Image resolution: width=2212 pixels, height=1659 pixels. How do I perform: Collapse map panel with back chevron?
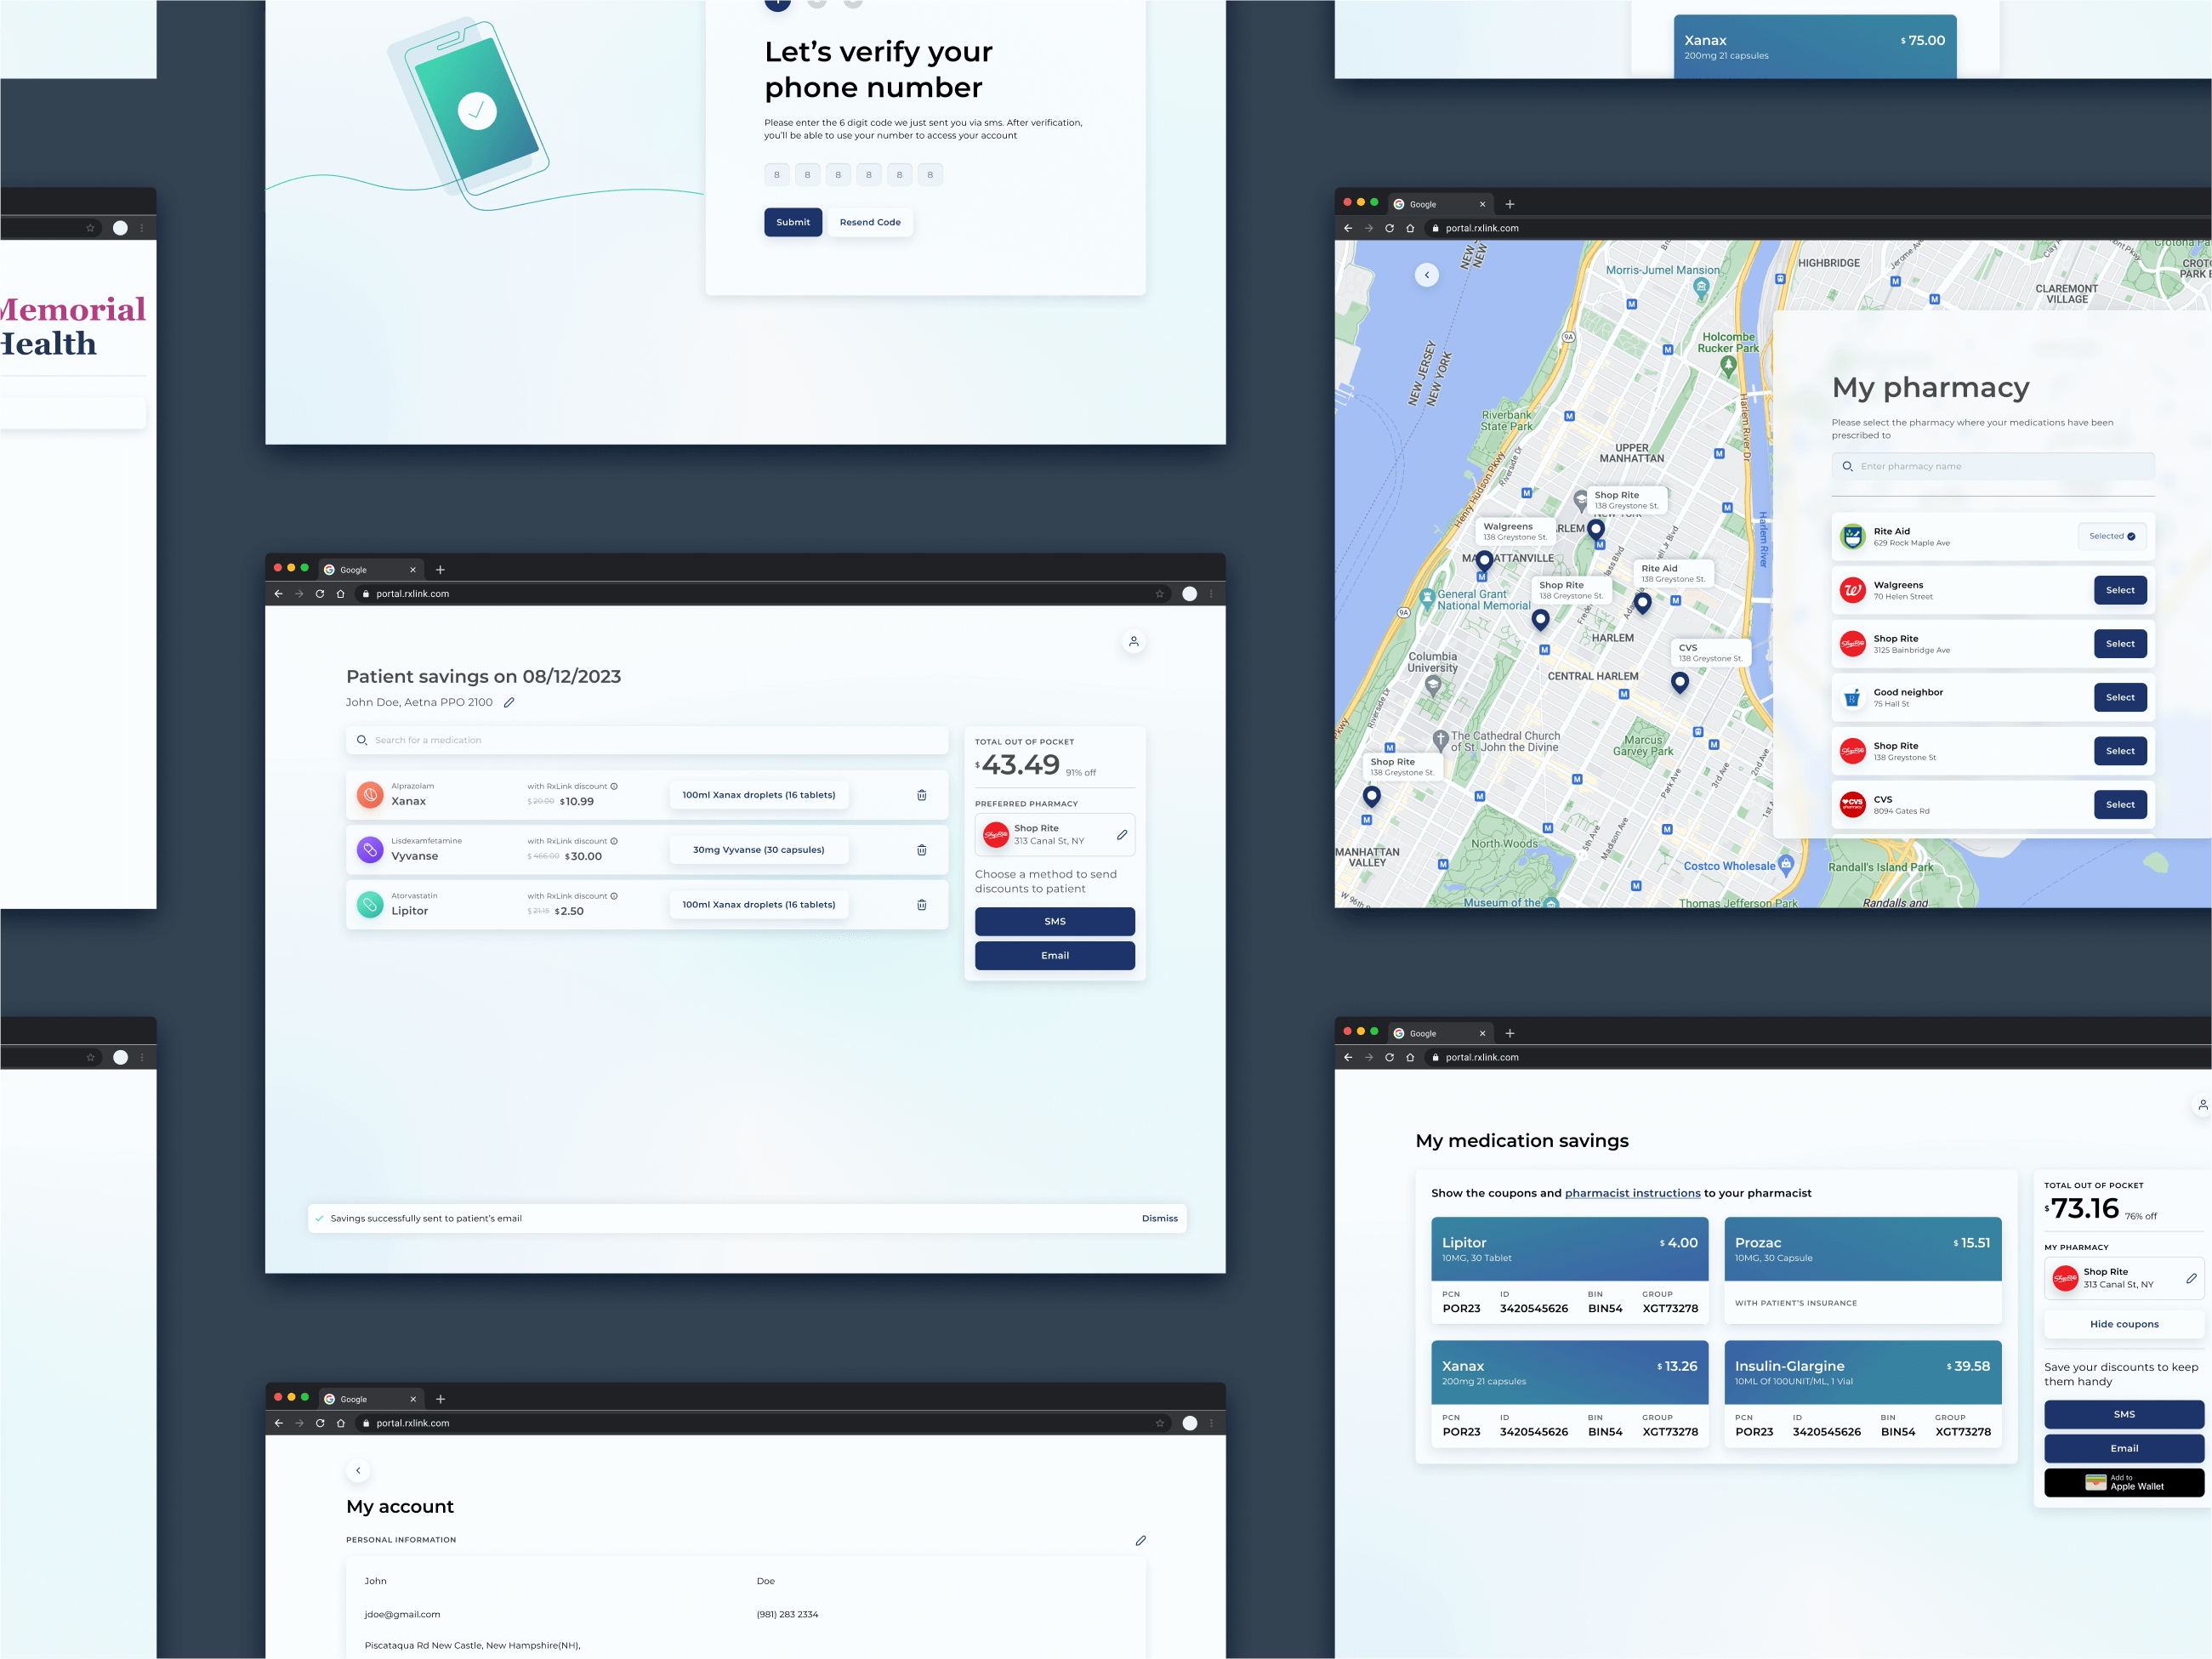click(1426, 275)
